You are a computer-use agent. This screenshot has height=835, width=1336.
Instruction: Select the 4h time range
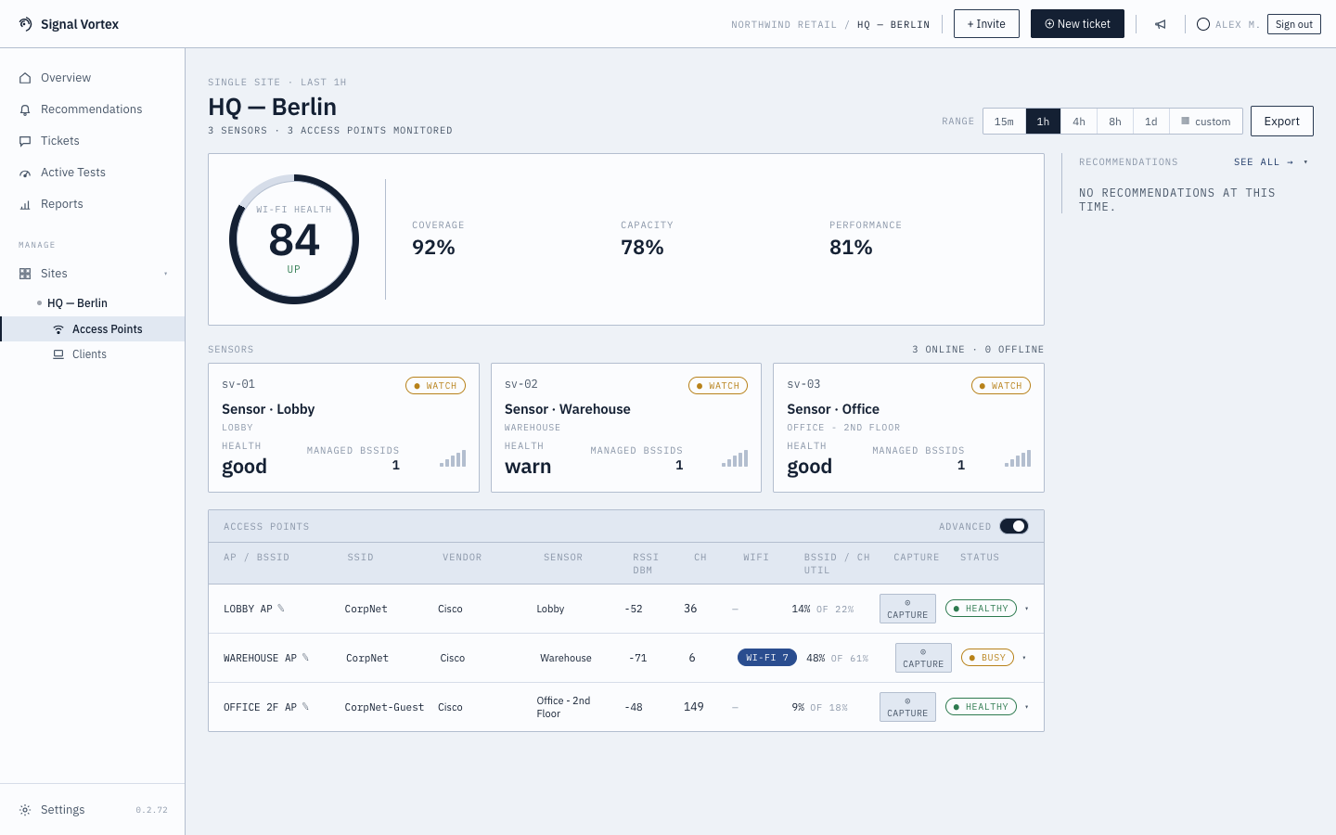1079,122
